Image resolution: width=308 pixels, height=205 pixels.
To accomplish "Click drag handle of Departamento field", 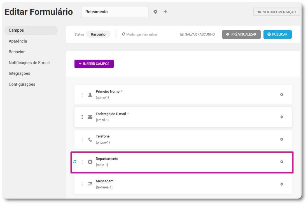I will click(82, 162).
